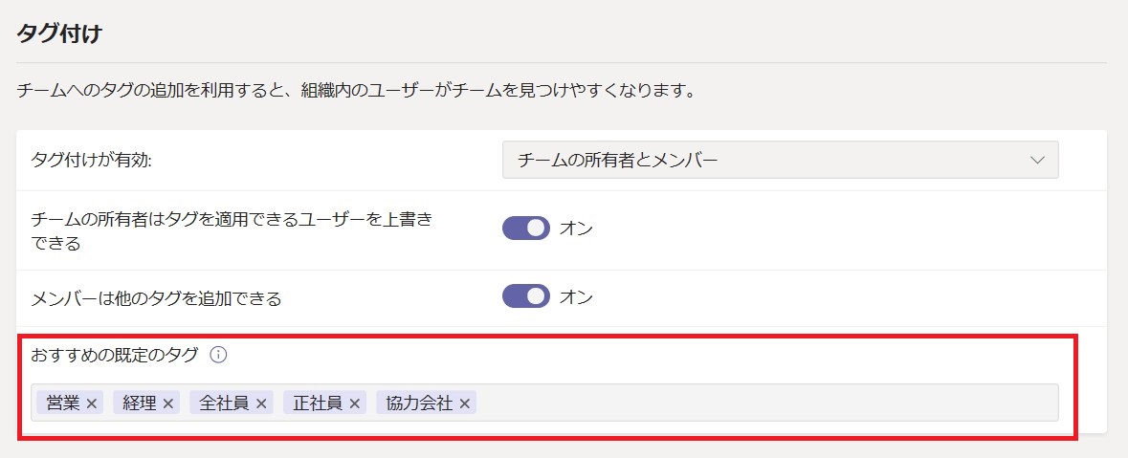Viewport: 1128px width, 458px height.
Task: Click info icon beside おすすめの既定のタグ
Action: click(x=218, y=355)
